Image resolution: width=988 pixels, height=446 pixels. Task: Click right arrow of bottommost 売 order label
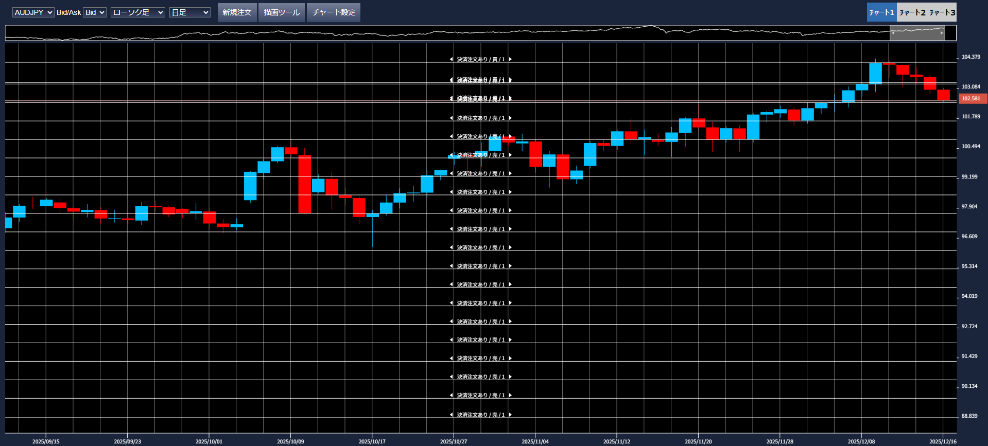pyautogui.click(x=510, y=415)
